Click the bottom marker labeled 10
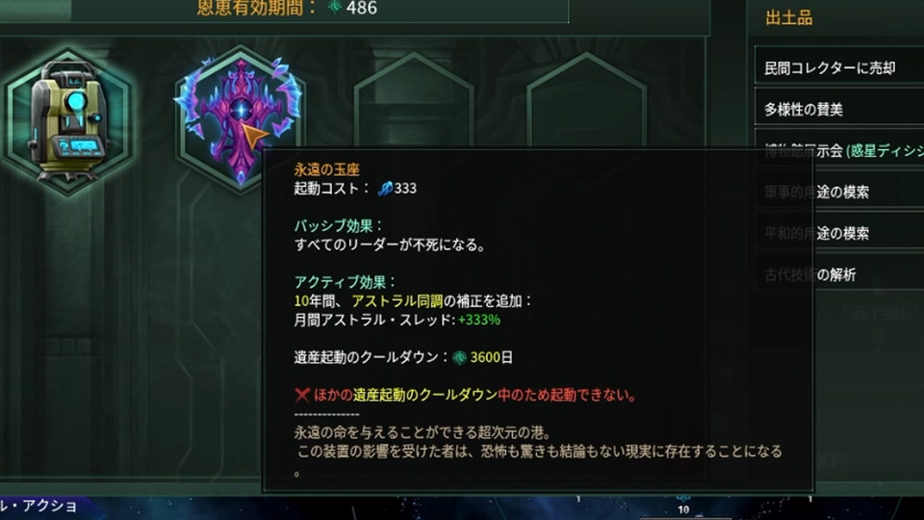Image resolution: width=924 pixels, height=520 pixels. [x=683, y=508]
